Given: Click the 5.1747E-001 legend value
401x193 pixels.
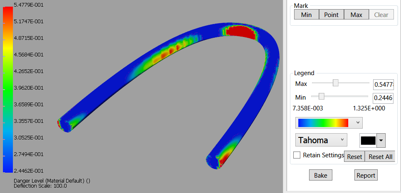Looking at the screenshot, I should 28,22.
